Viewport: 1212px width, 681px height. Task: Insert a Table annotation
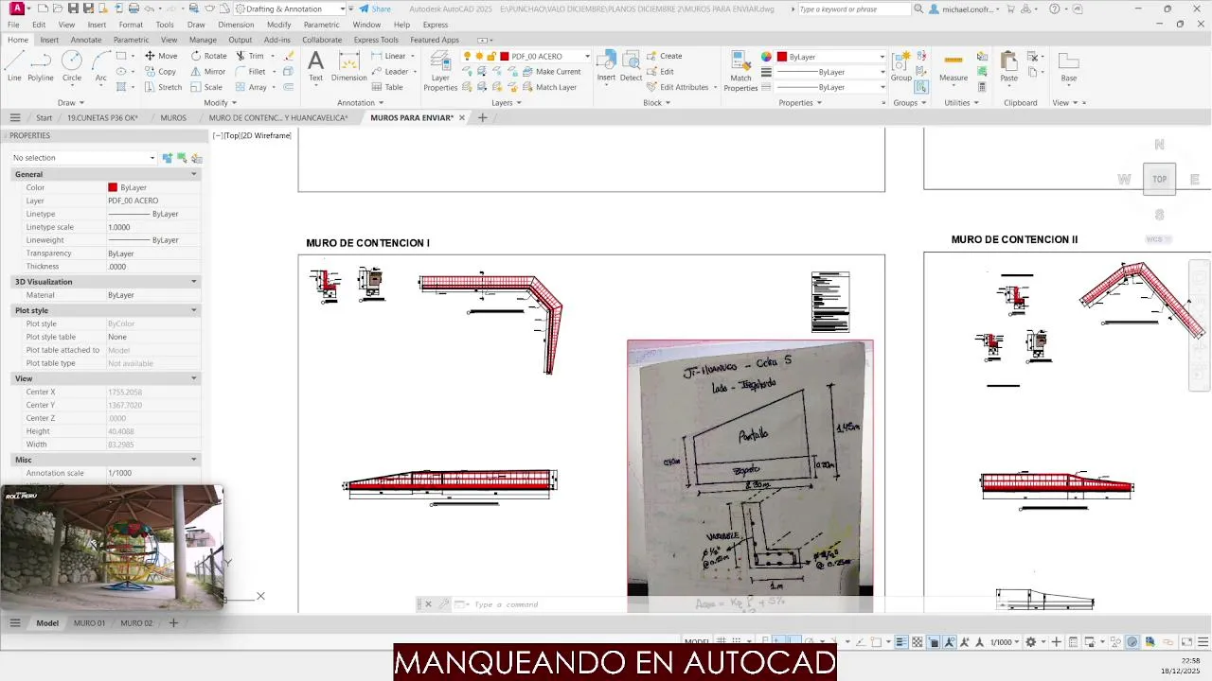click(387, 87)
